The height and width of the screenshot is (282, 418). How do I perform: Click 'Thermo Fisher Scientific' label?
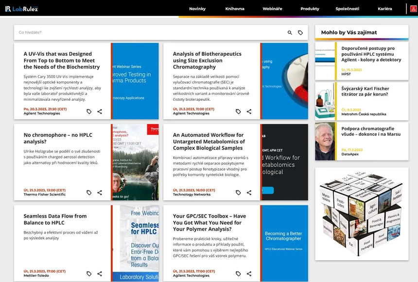click(x=45, y=195)
